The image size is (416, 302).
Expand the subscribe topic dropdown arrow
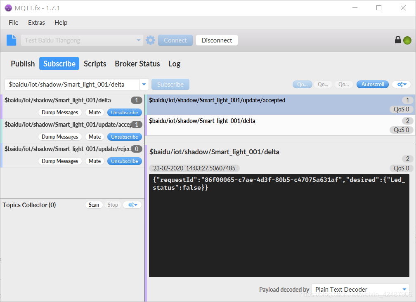click(x=144, y=84)
